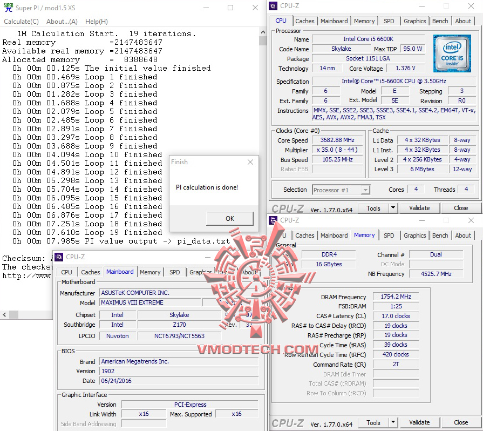Switch to Graphics tab in top CPU-Z window
The width and height of the screenshot is (483, 431).
[x=414, y=21]
